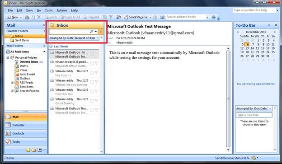The image size is (282, 164).
Task: Click the Print icon in the toolbar
Action: coord(27,17)
